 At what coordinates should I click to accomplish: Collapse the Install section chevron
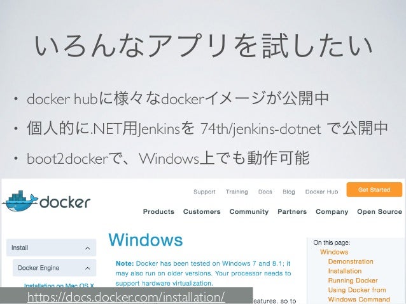88,248
